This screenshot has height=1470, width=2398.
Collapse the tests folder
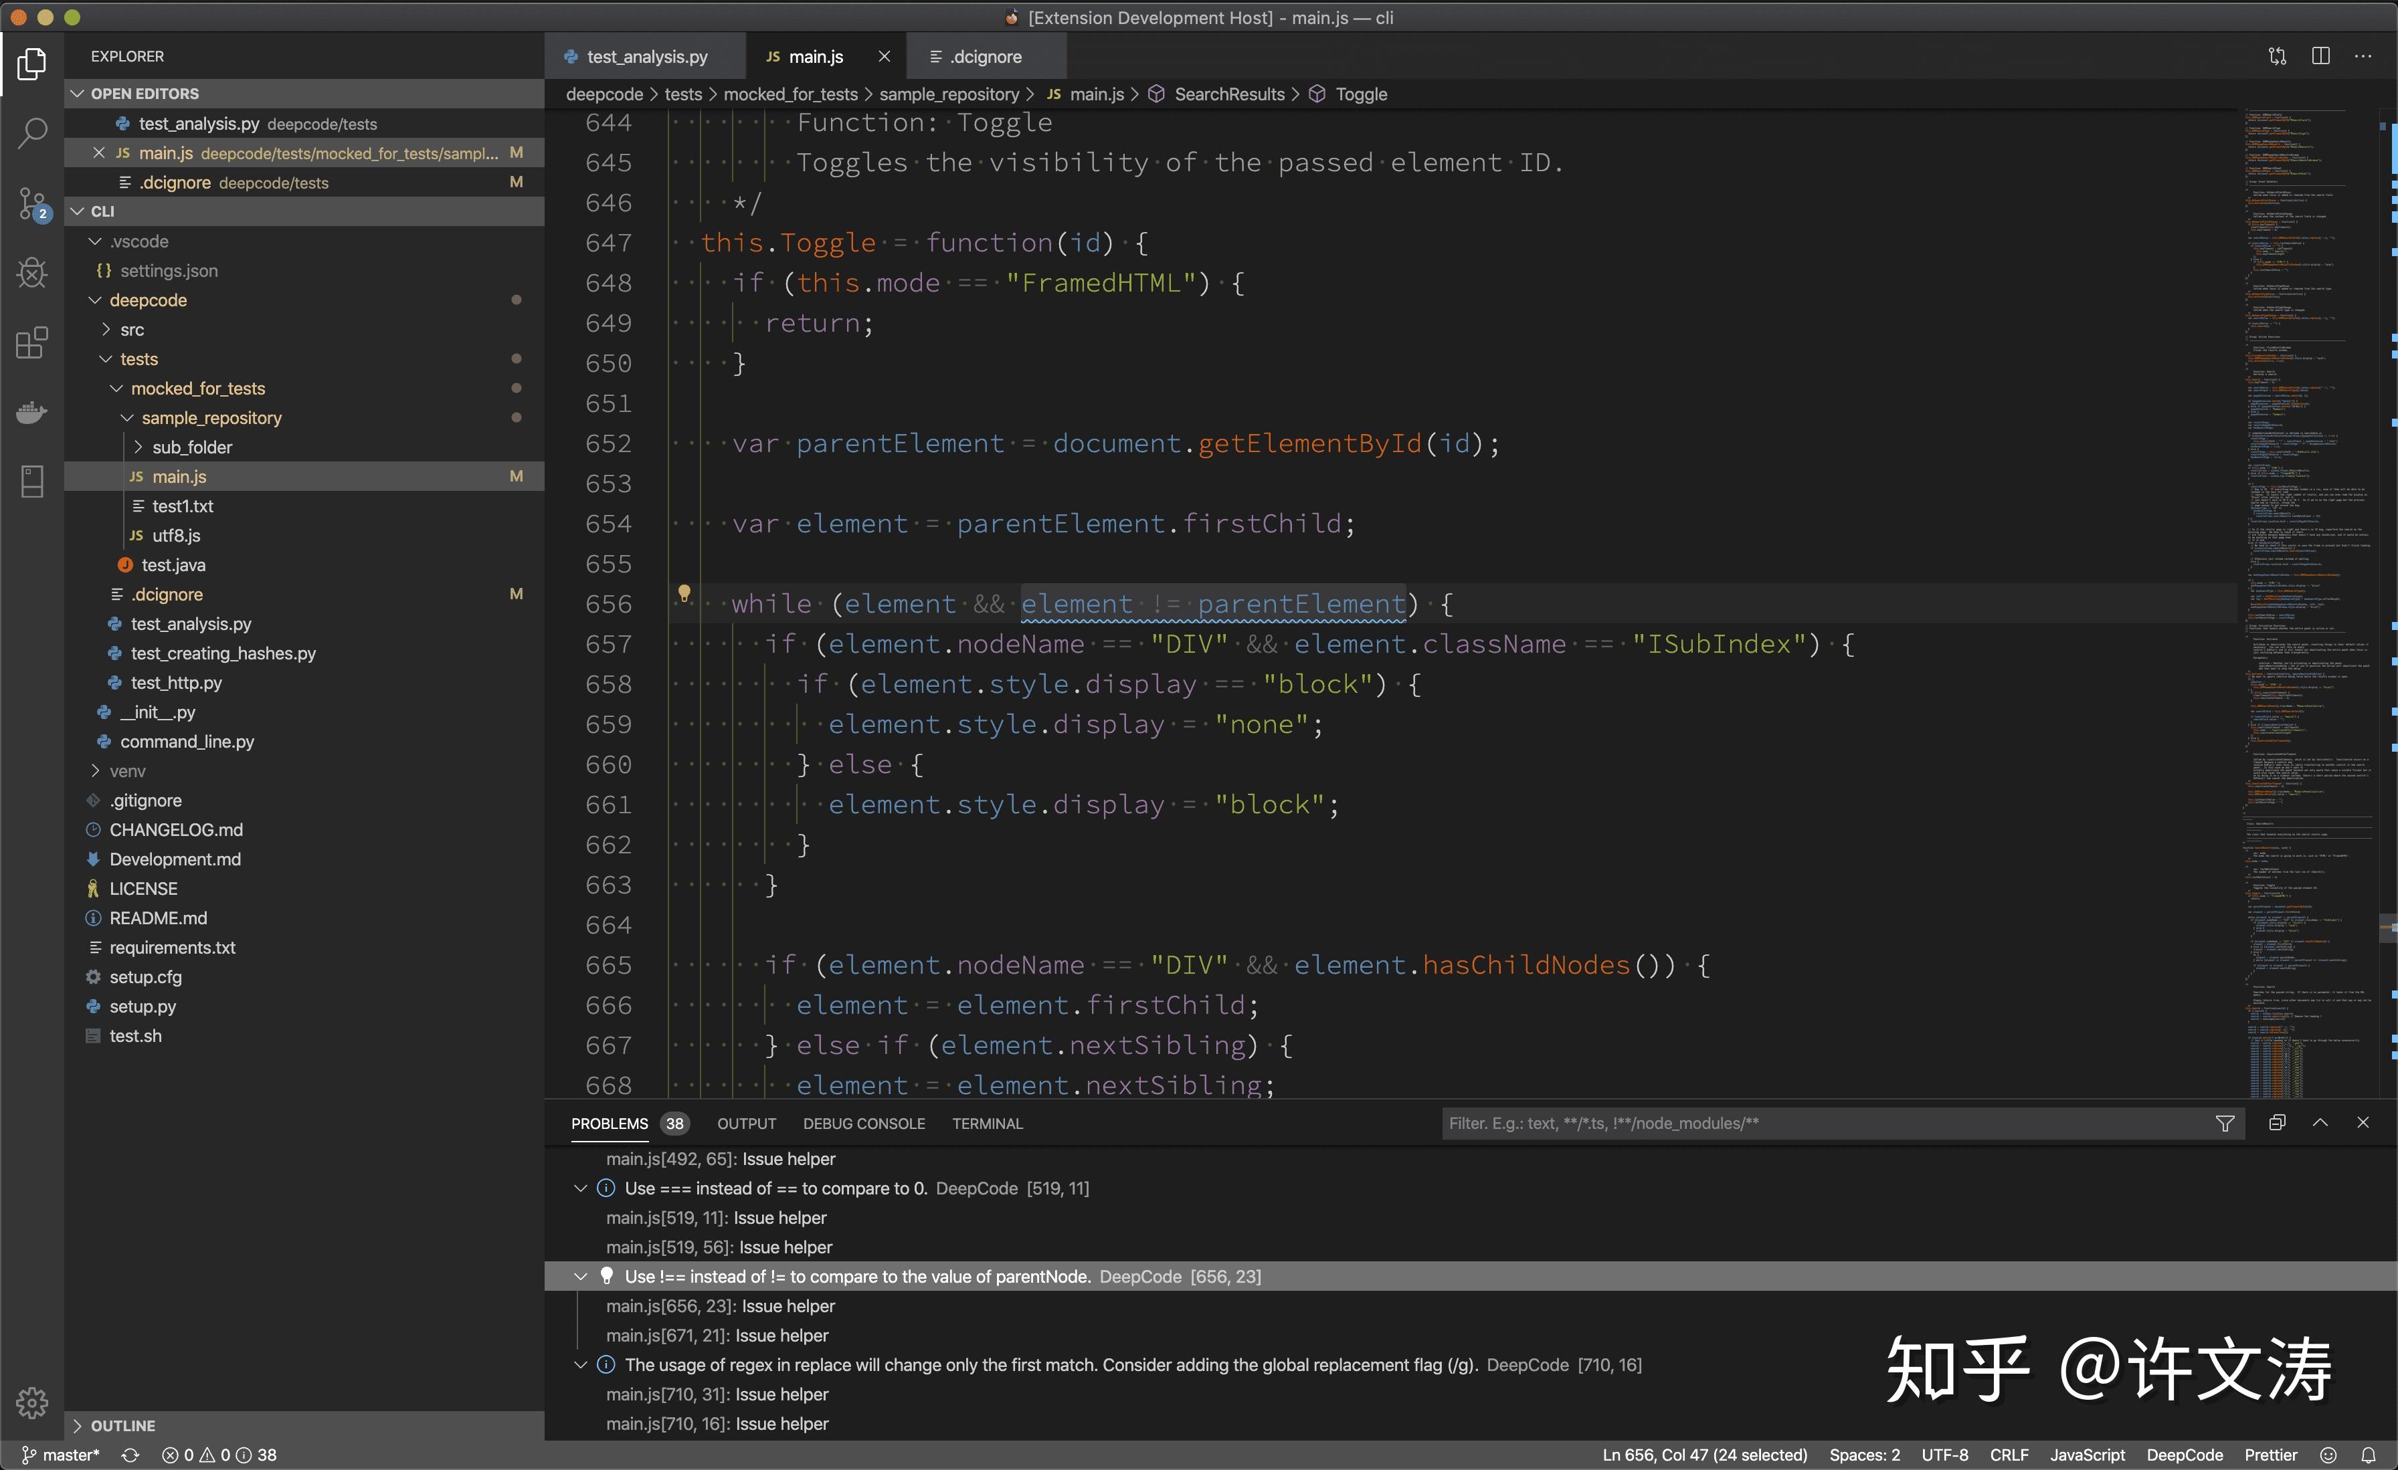106,359
